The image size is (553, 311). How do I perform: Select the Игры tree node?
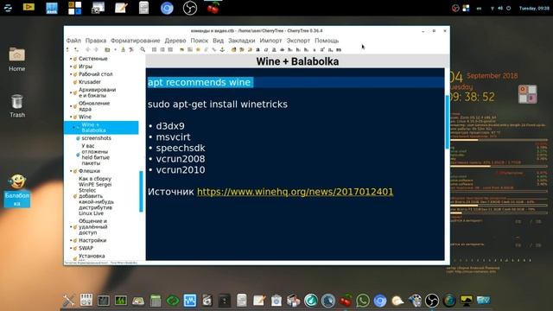coord(86,67)
